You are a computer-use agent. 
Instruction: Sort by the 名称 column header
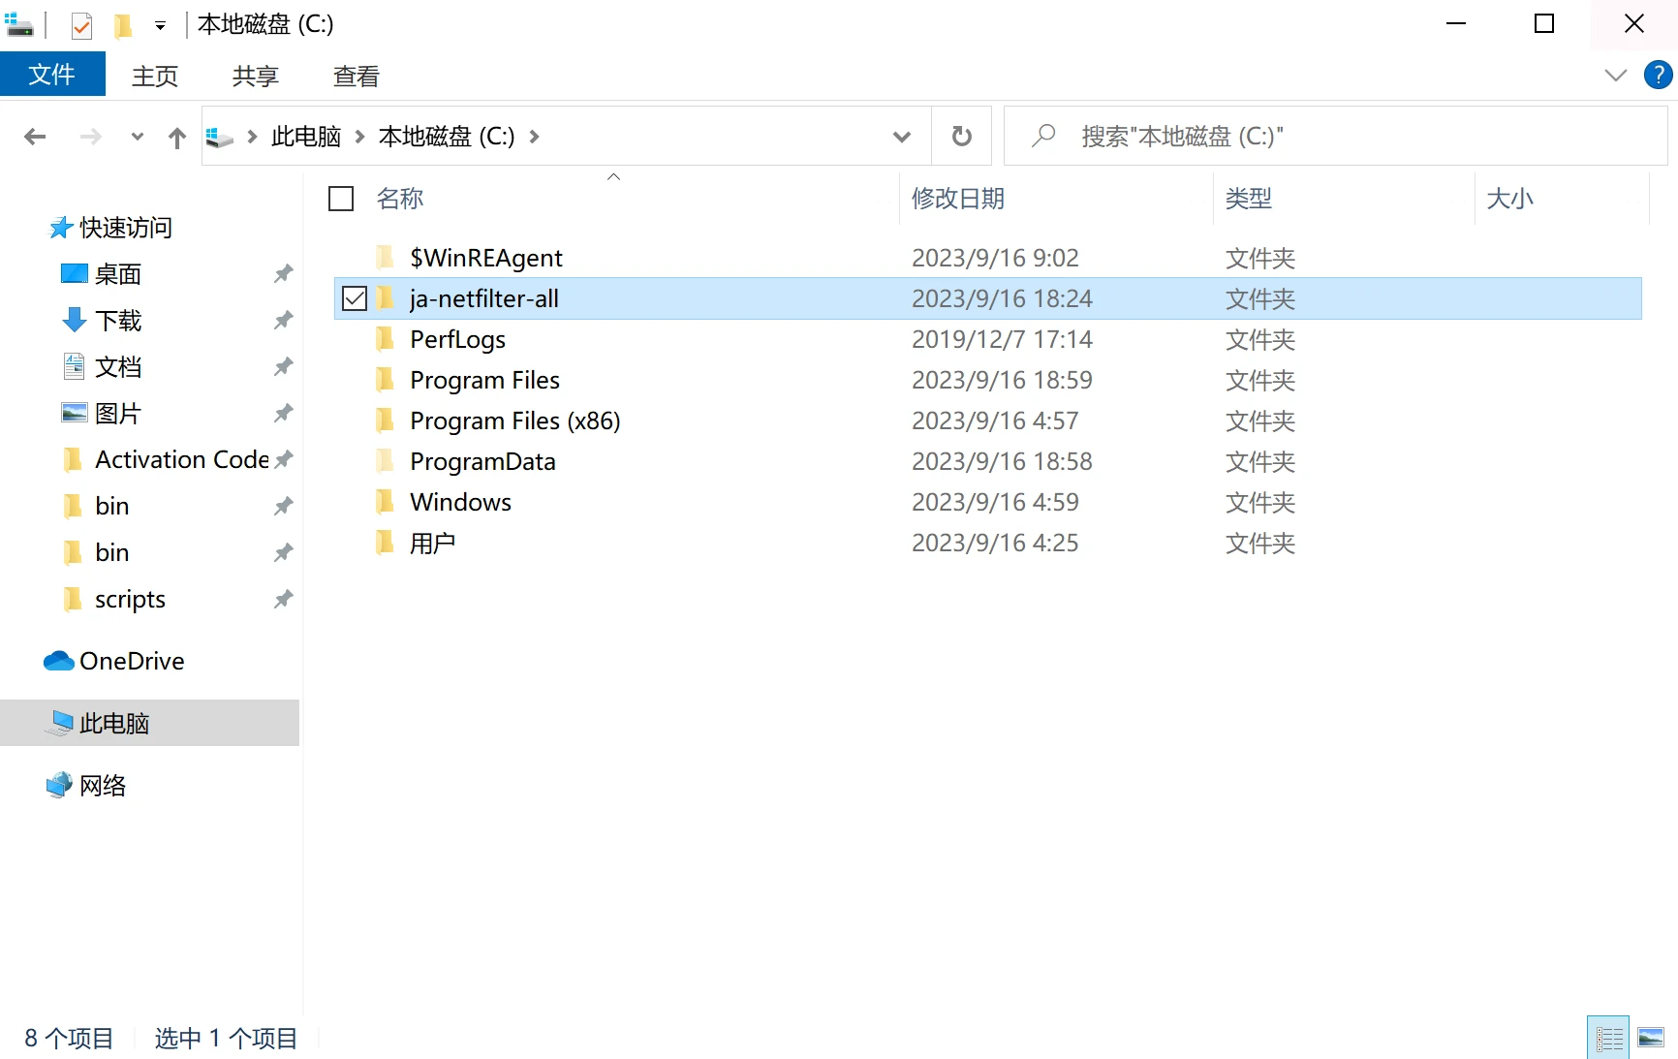(x=400, y=199)
